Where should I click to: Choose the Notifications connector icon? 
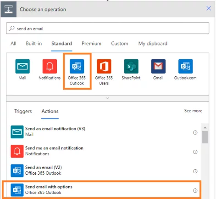tap(50, 66)
